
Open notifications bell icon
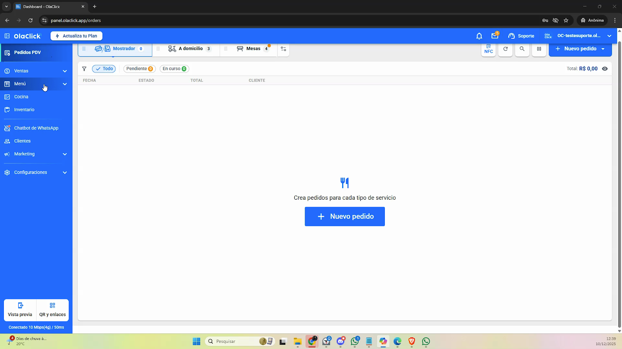pos(479,36)
